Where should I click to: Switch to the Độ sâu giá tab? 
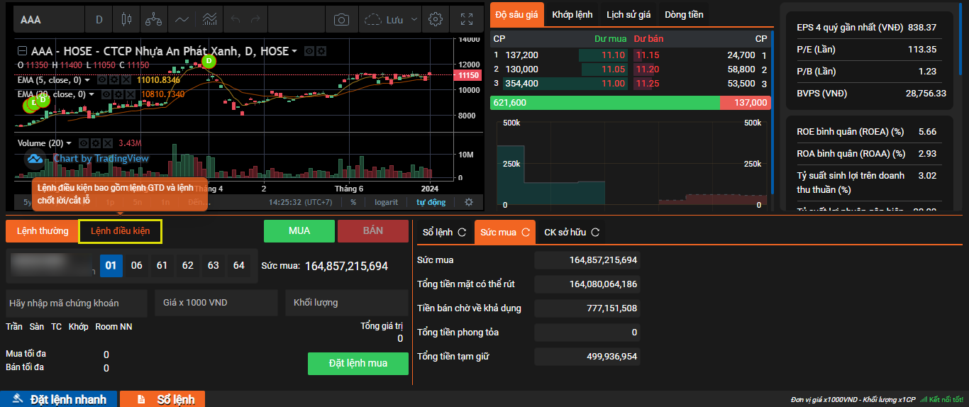[x=516, y=14]
